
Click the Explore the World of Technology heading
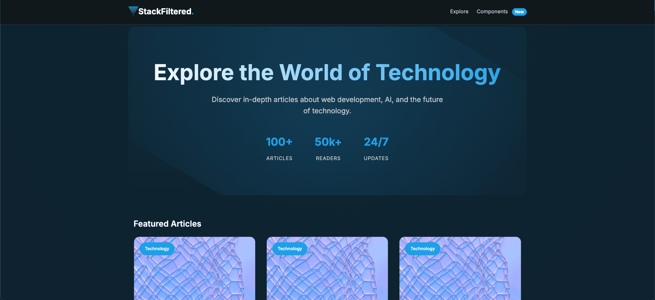click(327, 73)
